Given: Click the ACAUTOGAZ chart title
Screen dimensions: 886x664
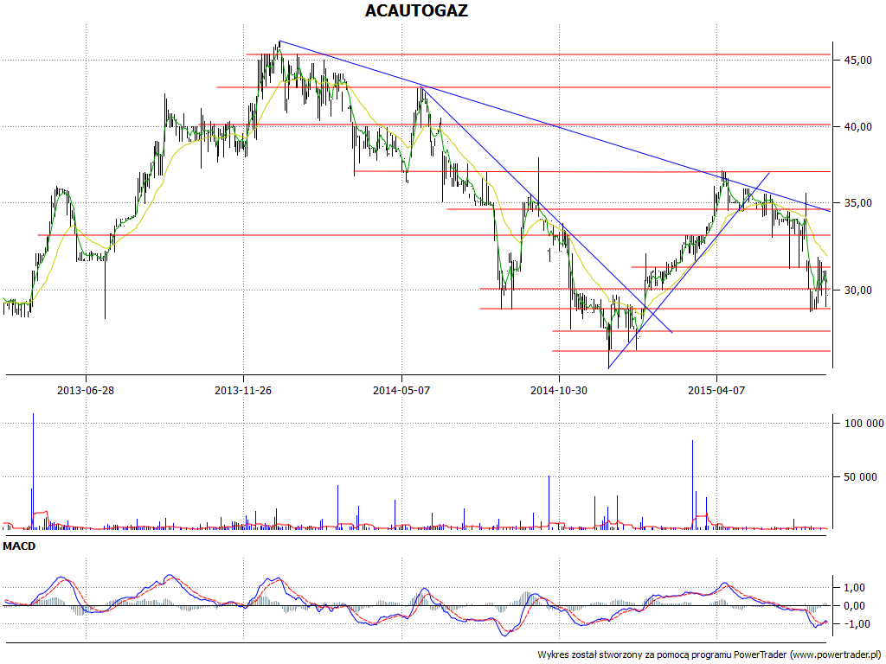Looking at the screenshot, I should pos(416,10).
